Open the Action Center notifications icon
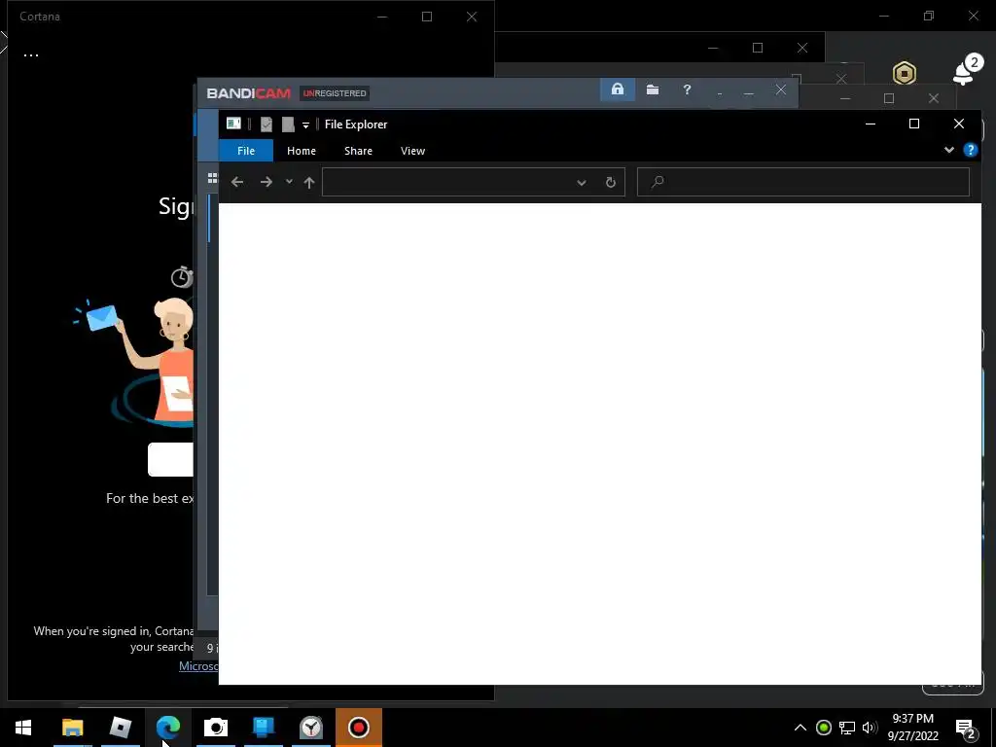This screenshot has height=747, width=996. click(x=965, y=728)
